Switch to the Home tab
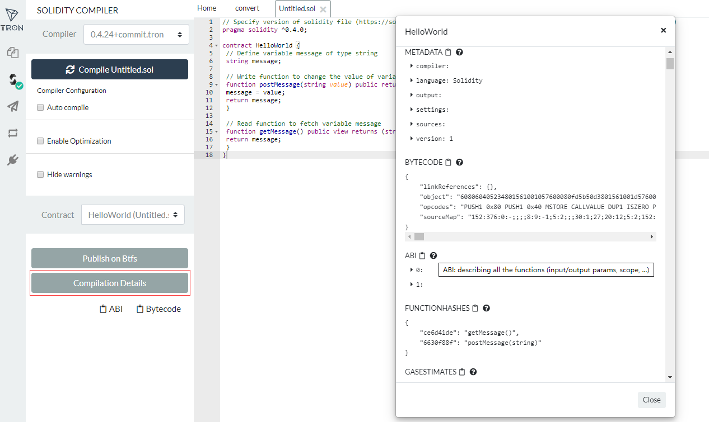This screenshot has height=422, width=709. [x=207, y=8]
